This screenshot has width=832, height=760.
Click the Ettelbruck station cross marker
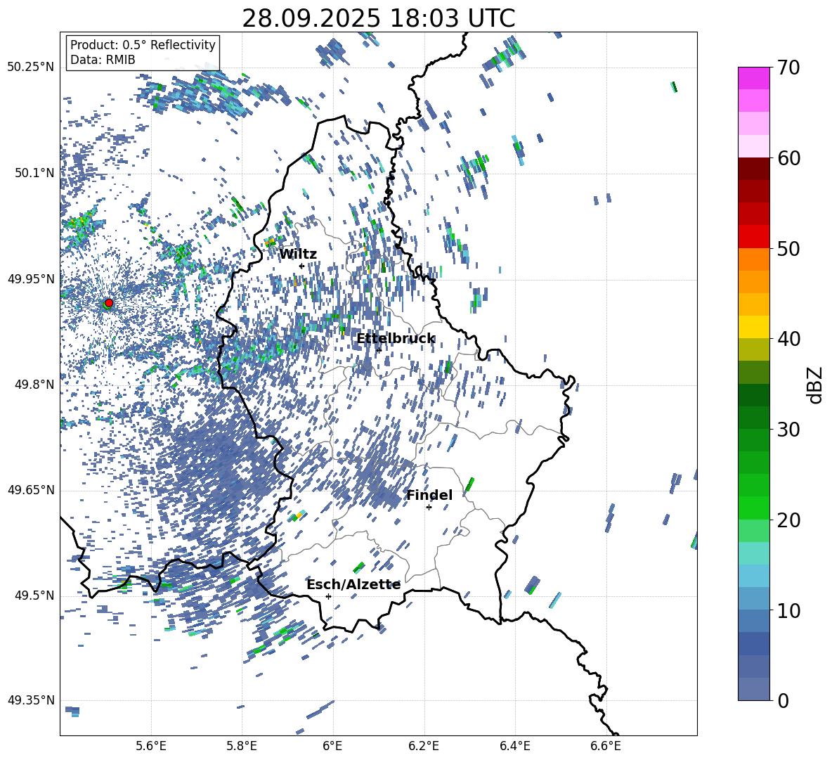[379, 350]
